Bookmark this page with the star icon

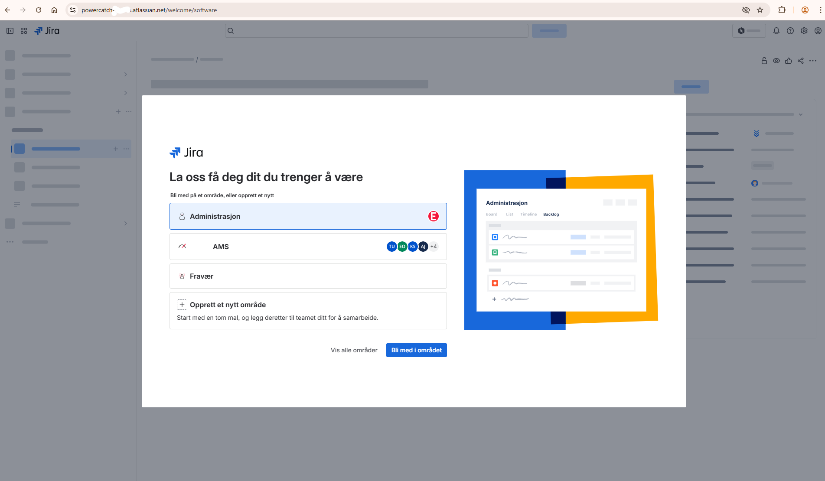760,10
